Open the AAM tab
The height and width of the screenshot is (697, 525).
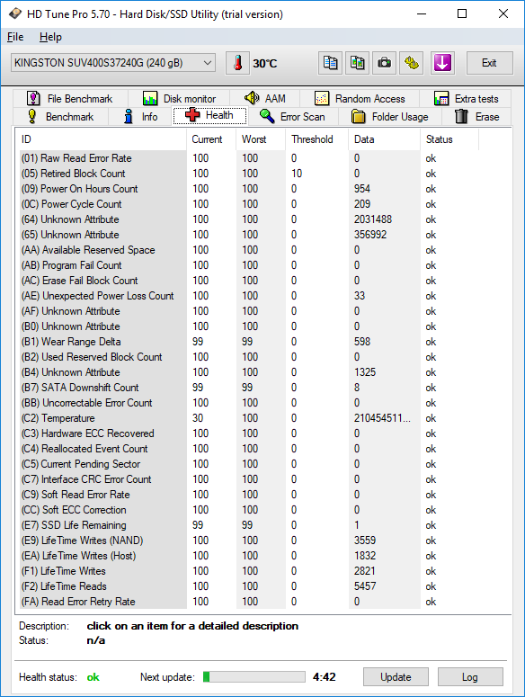click(264, 98)
